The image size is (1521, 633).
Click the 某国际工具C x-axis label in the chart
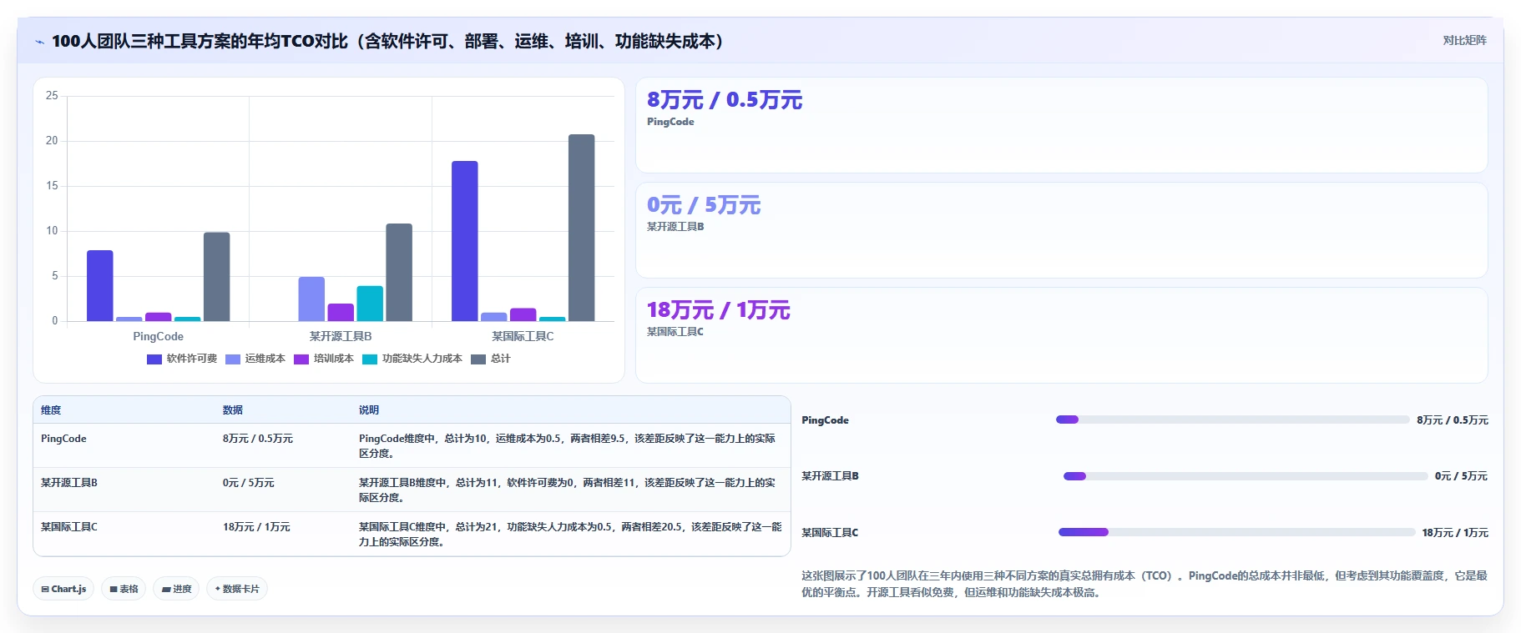pyautogui.click(x=523, y=336)
